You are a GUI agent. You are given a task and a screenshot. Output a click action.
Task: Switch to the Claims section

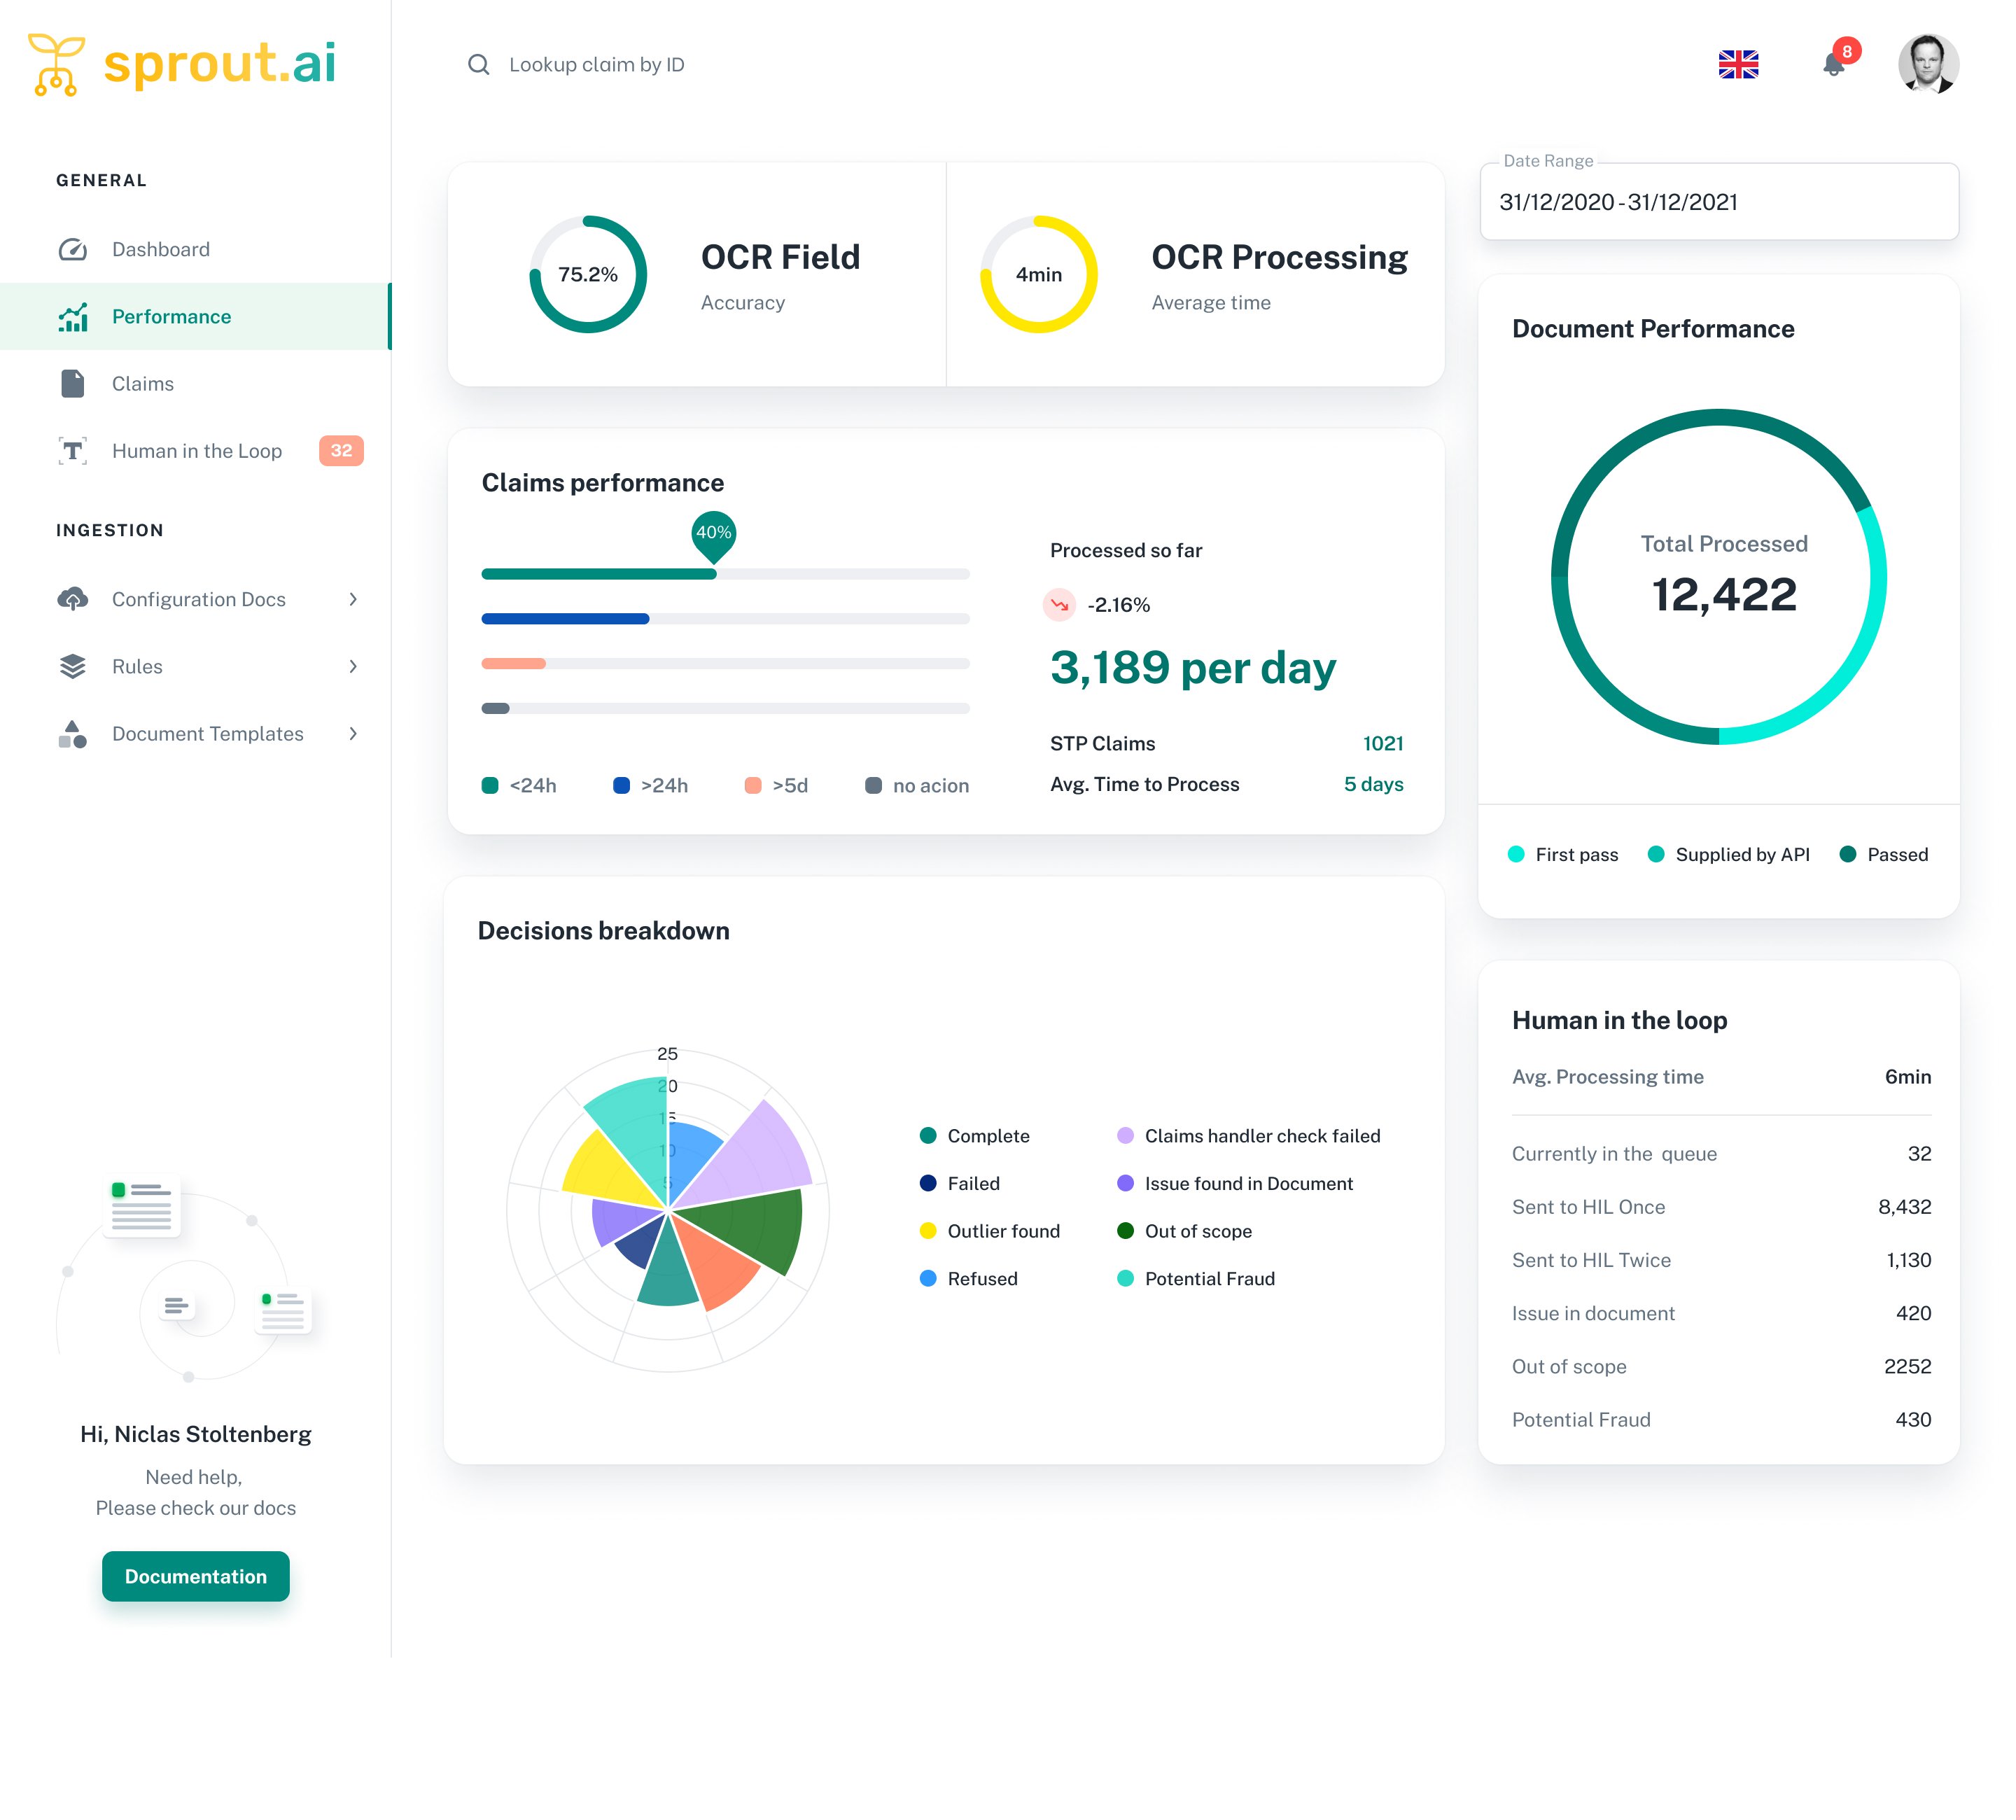142,383
